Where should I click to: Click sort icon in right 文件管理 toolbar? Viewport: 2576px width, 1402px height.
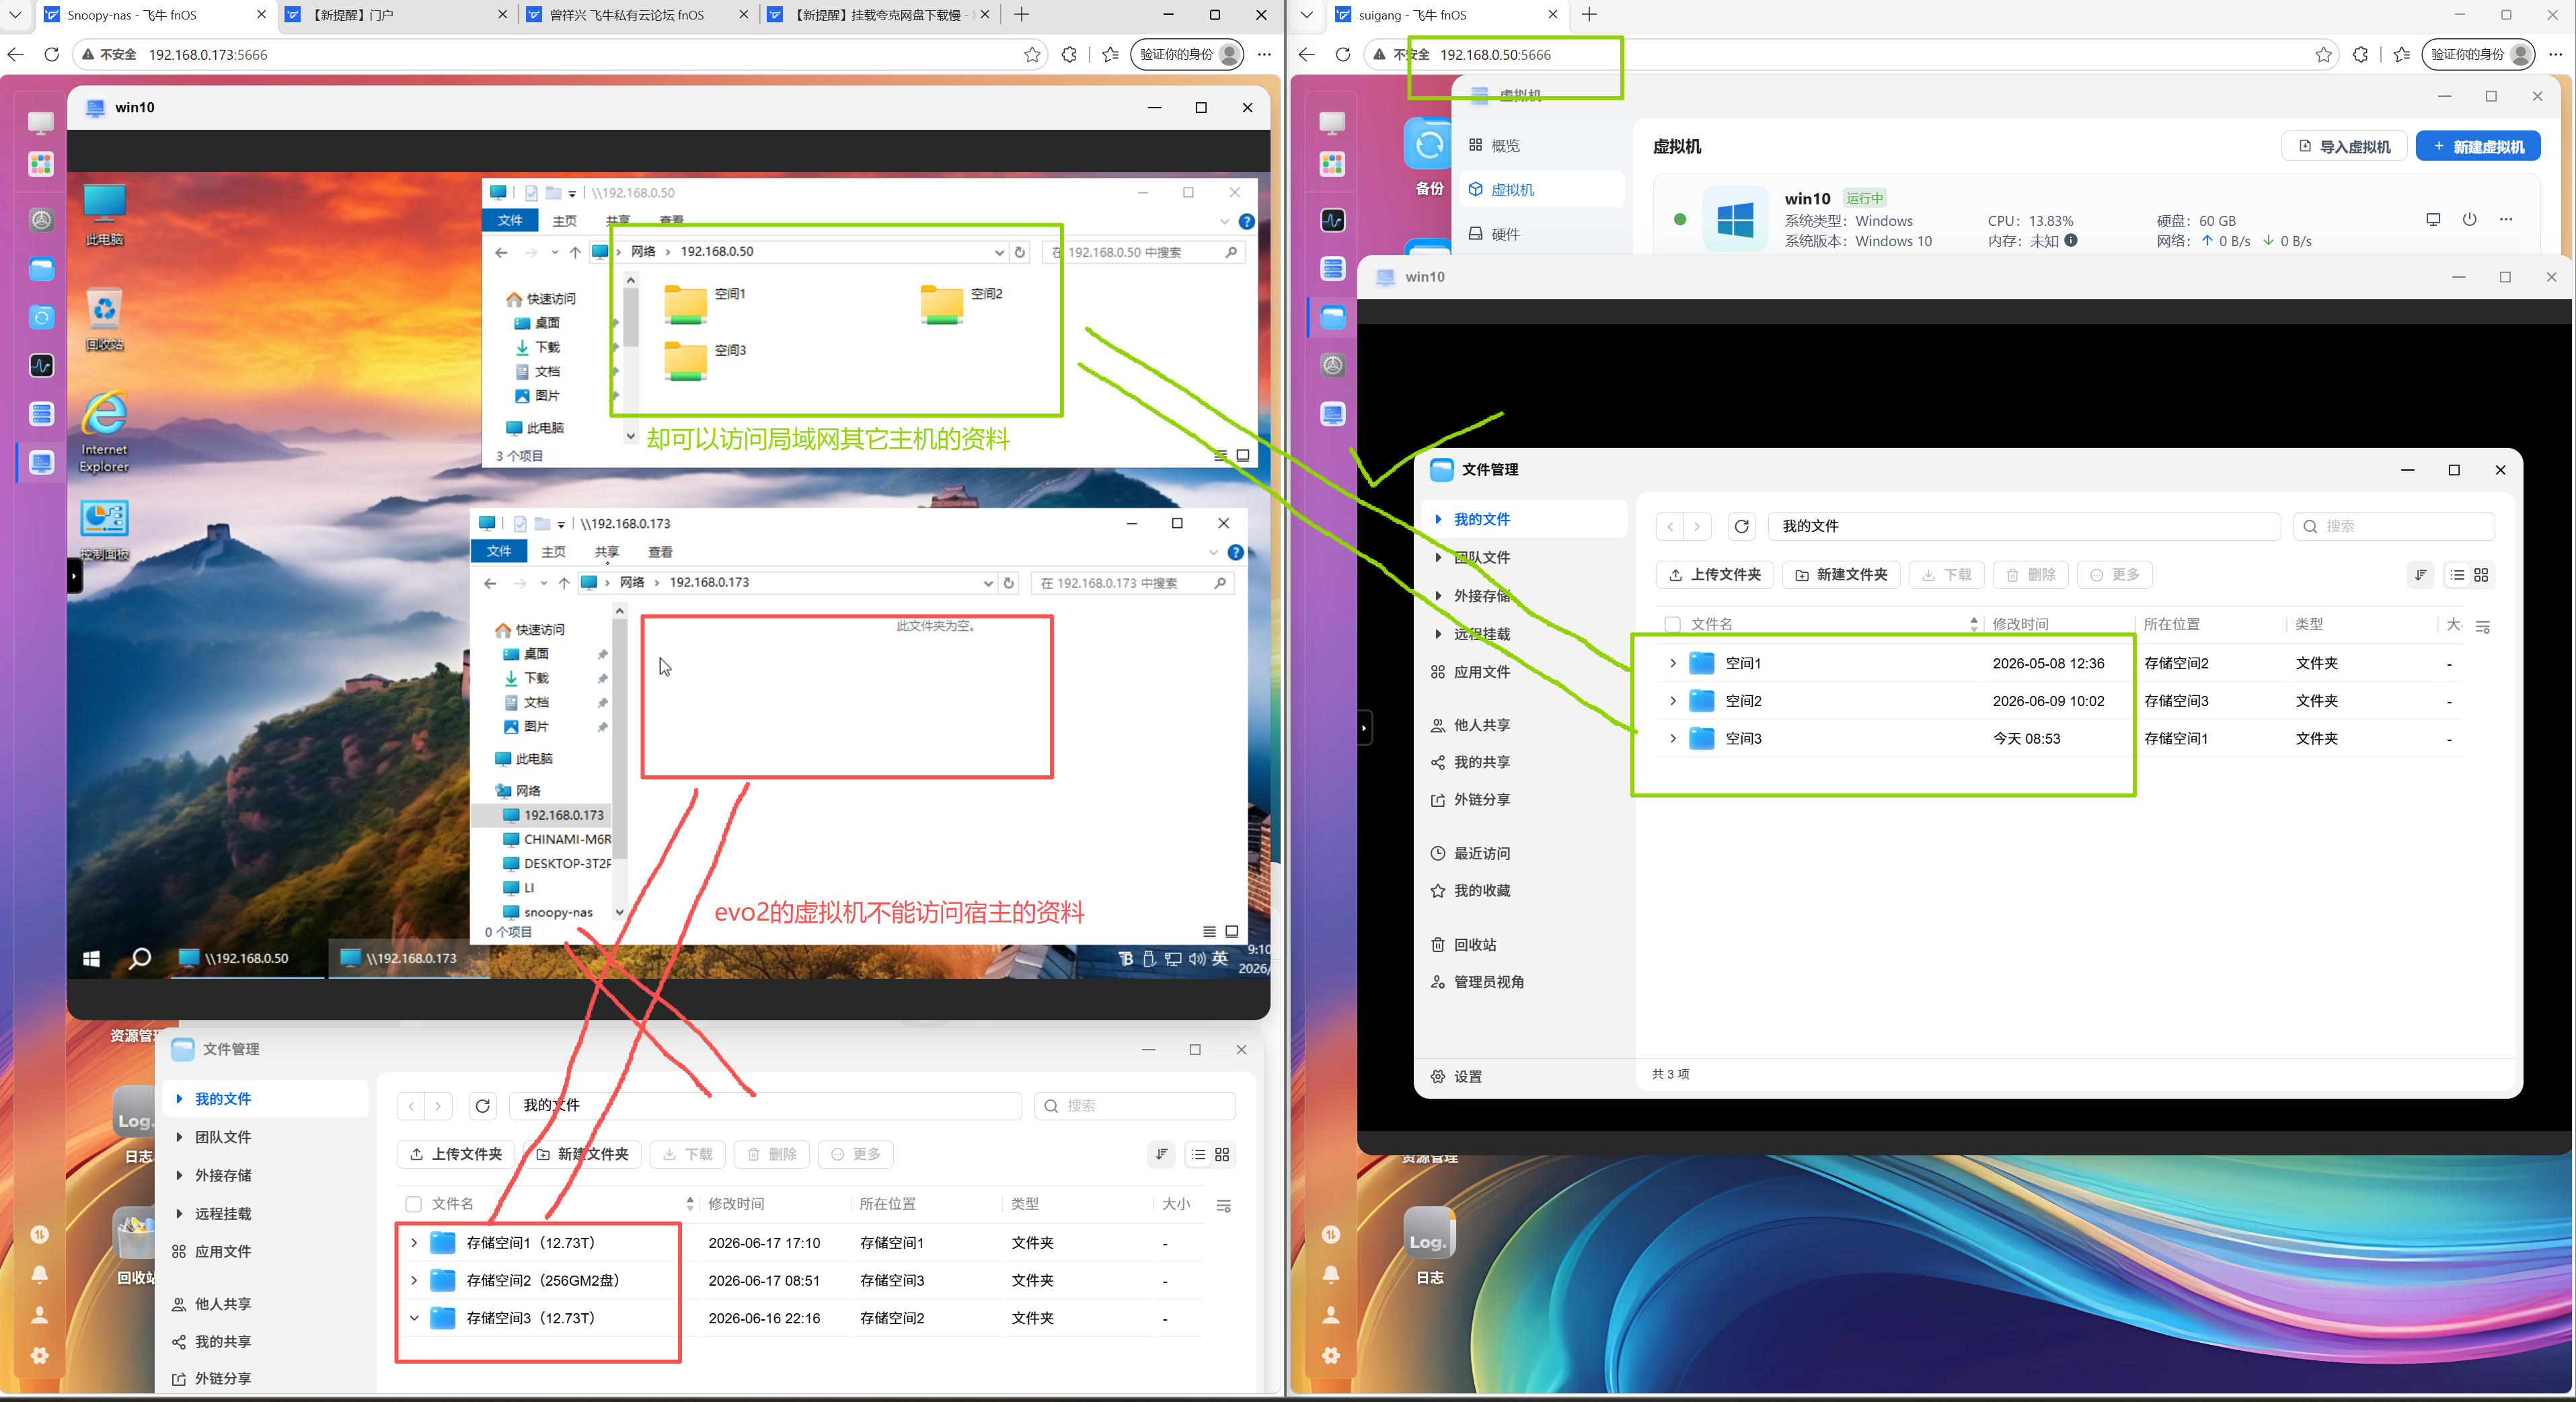point(2420,575)
